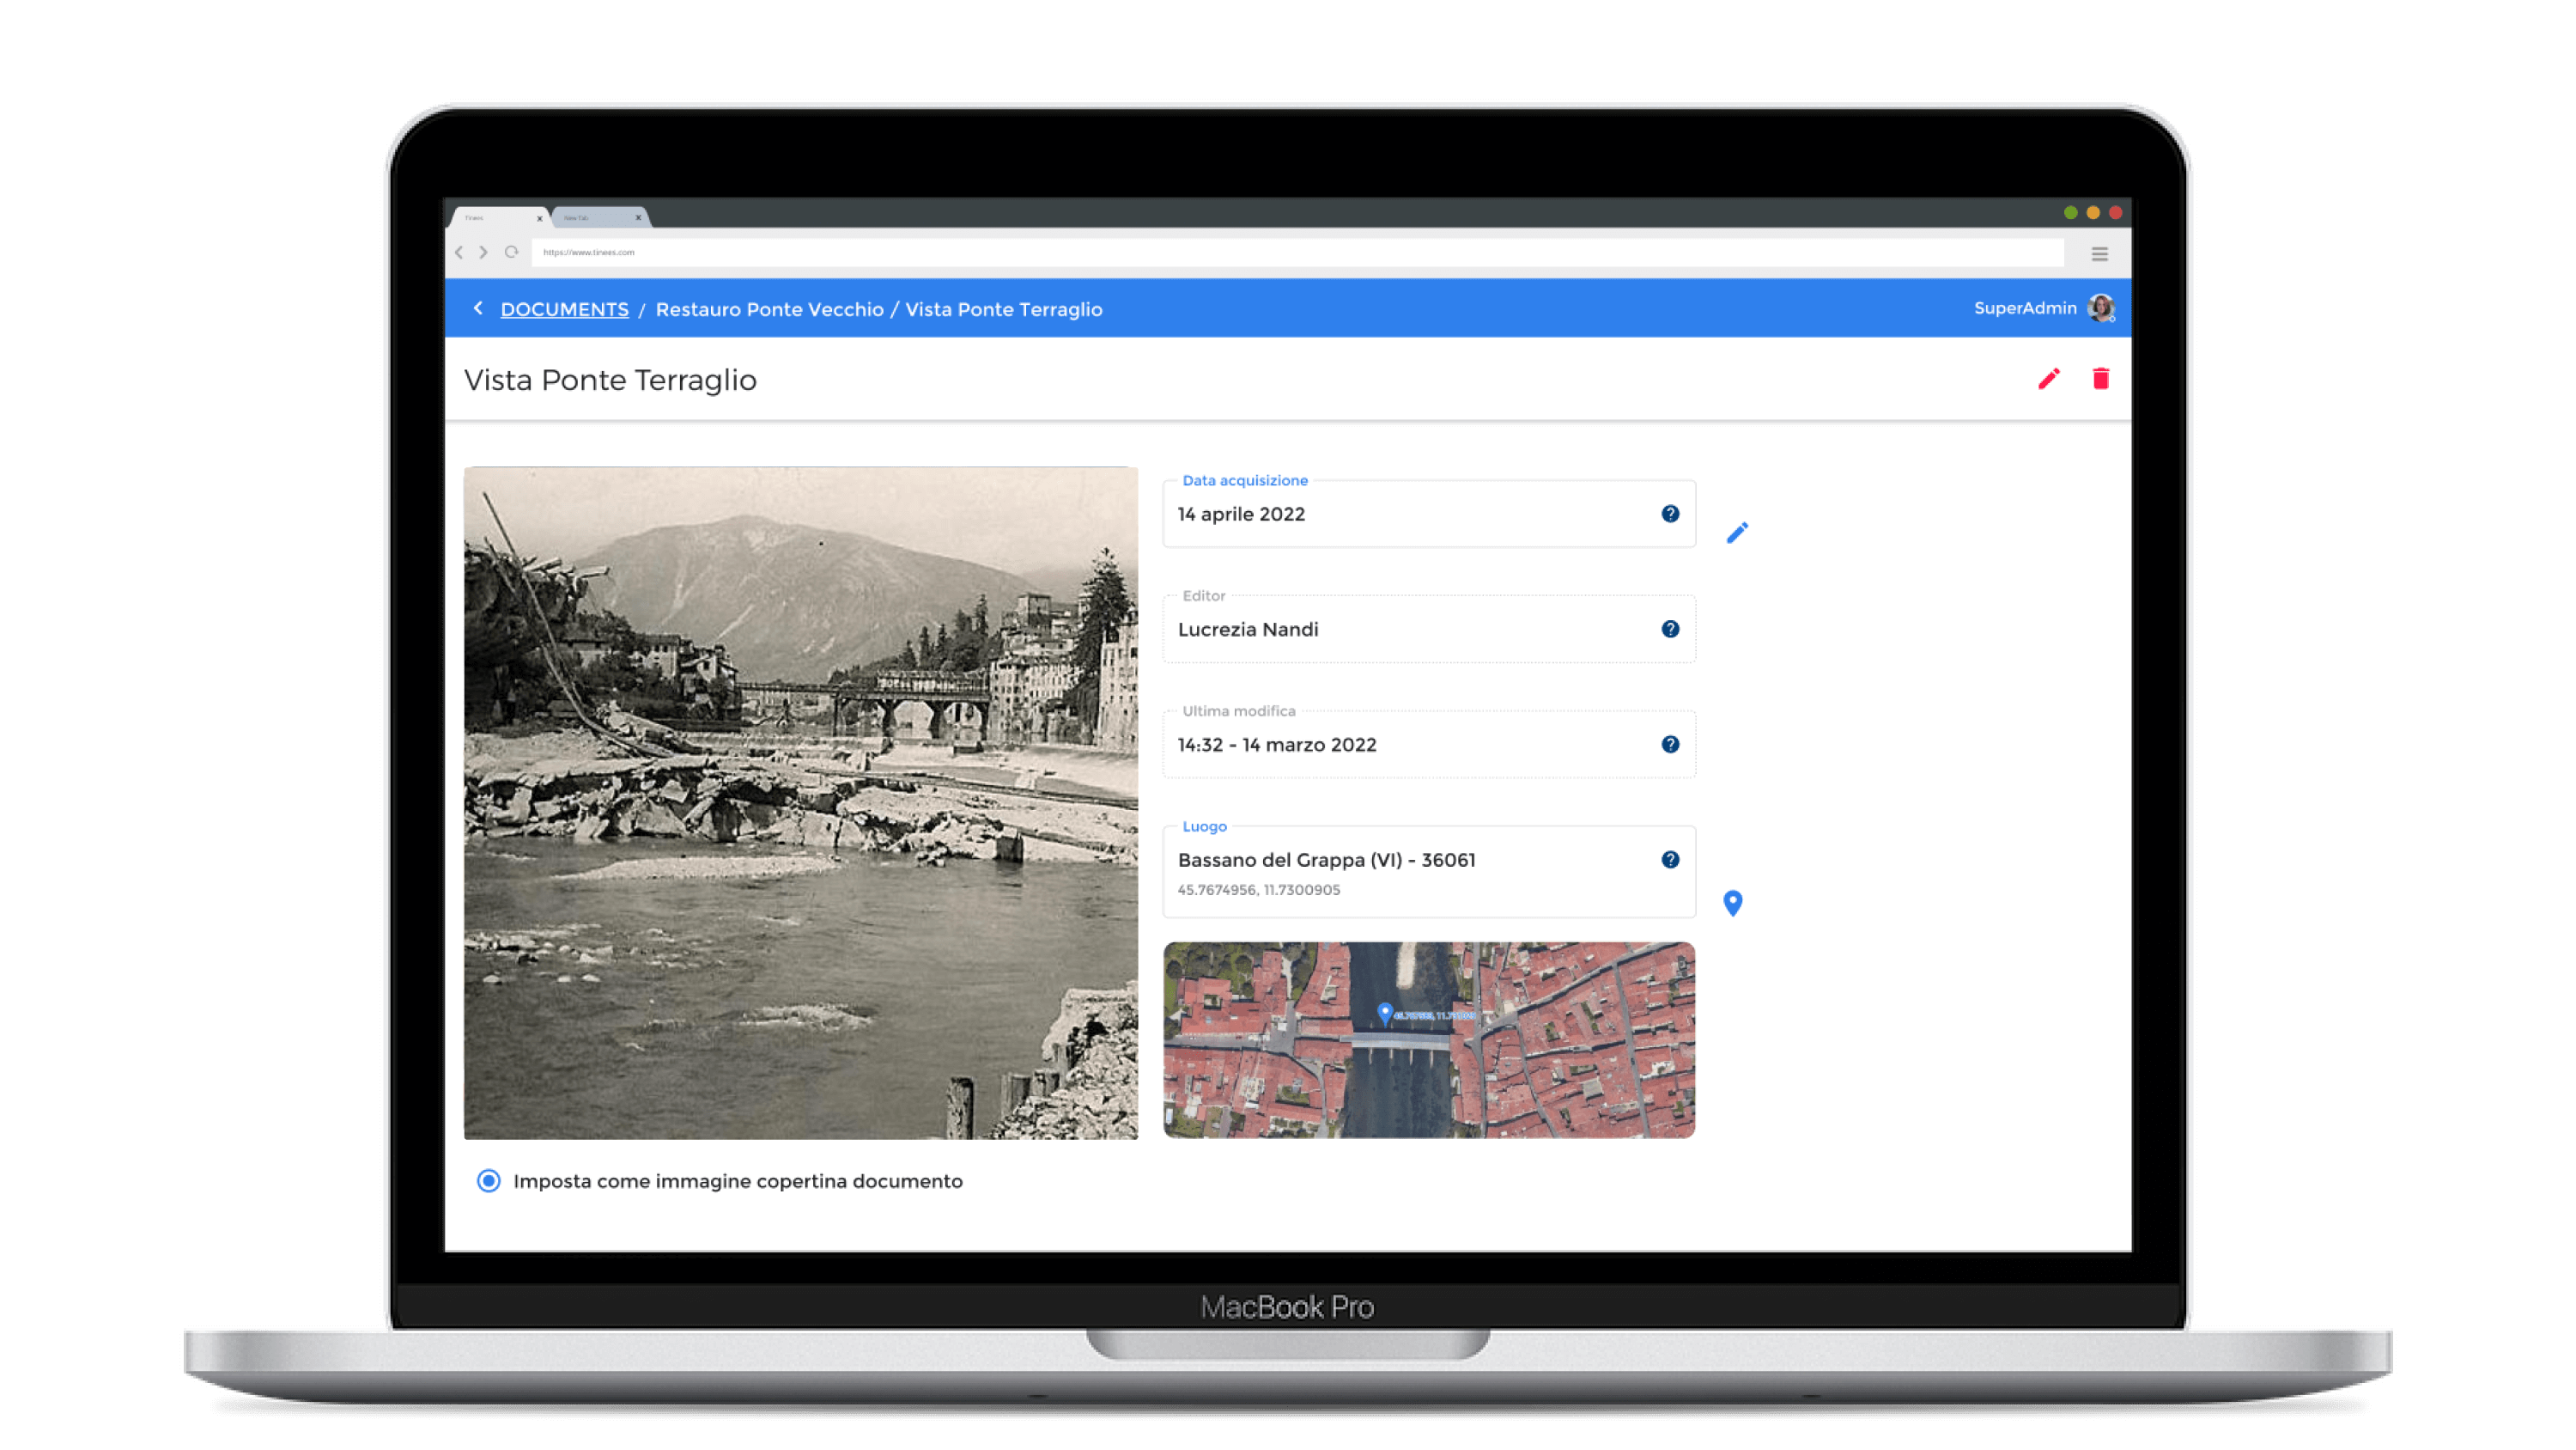Click help icon in Data acquisizione field
The image size is (2576, 1450).
click(x=1670, y=514)
